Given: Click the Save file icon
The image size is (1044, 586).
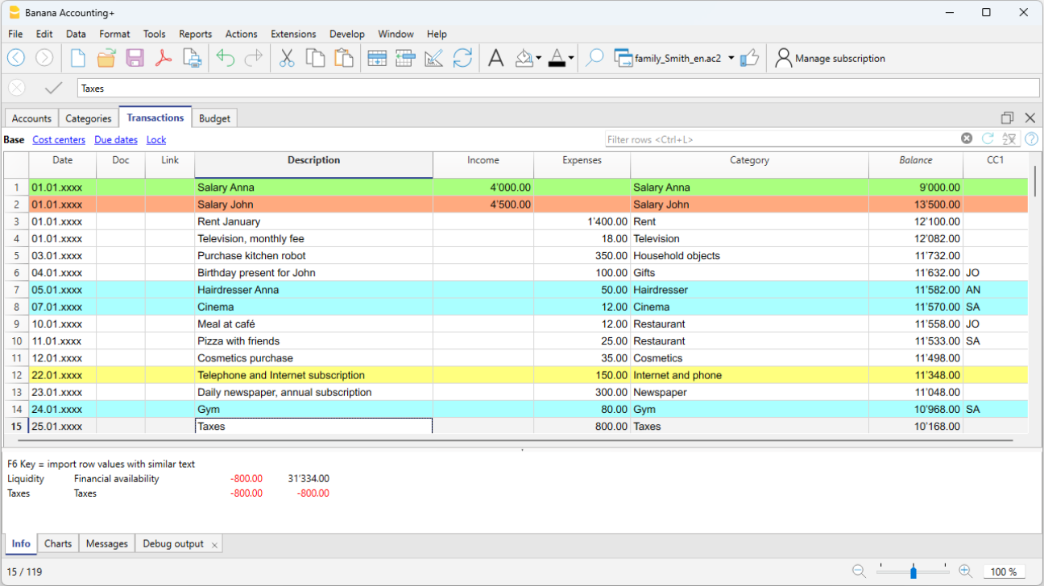Looking at the screenshot, I should pos(135,58).
